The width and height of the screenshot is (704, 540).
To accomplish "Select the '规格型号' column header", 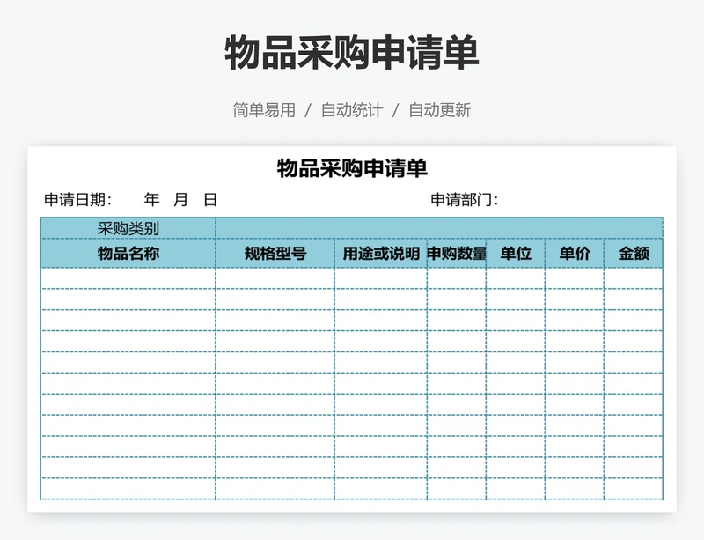I will click(275, 254).
